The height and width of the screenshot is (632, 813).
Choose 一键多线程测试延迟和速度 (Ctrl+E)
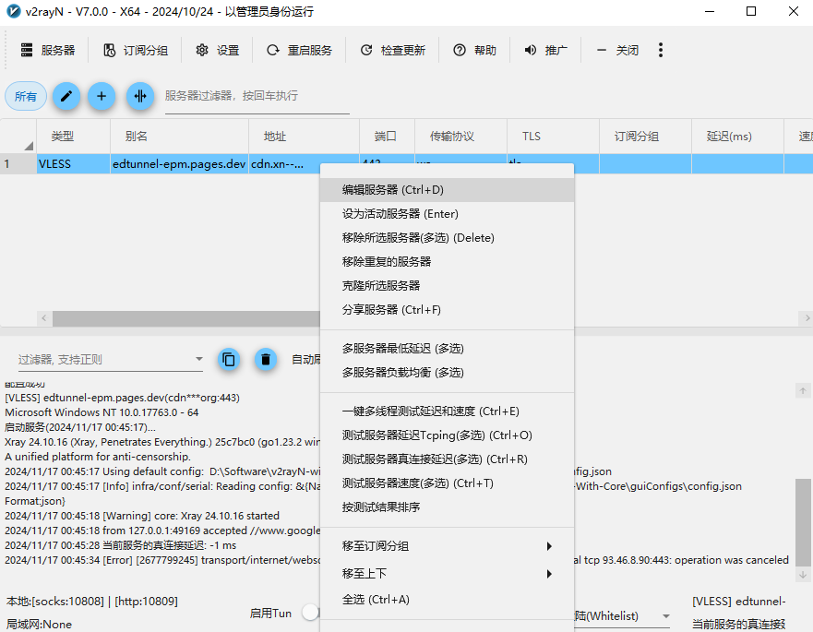point(447,411)
